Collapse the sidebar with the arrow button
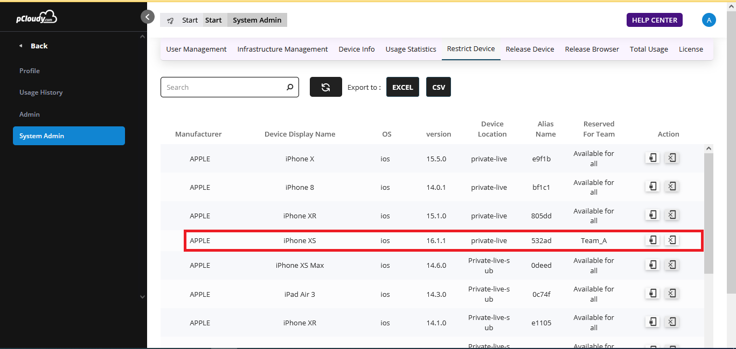This screenshot has width=736, height=349. coord(148,17)
